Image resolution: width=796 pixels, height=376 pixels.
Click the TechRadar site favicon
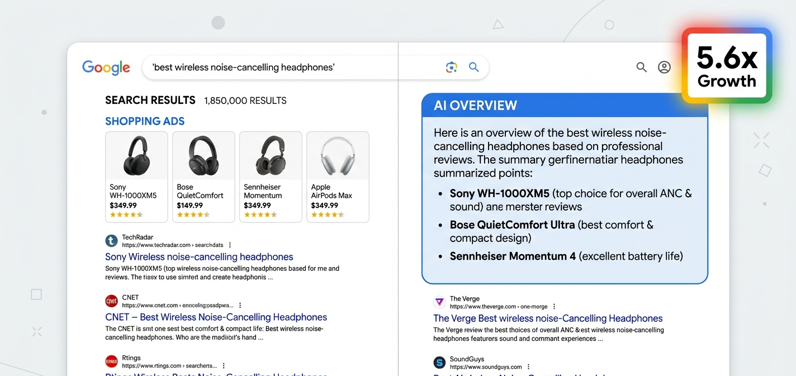pos(112,241)
